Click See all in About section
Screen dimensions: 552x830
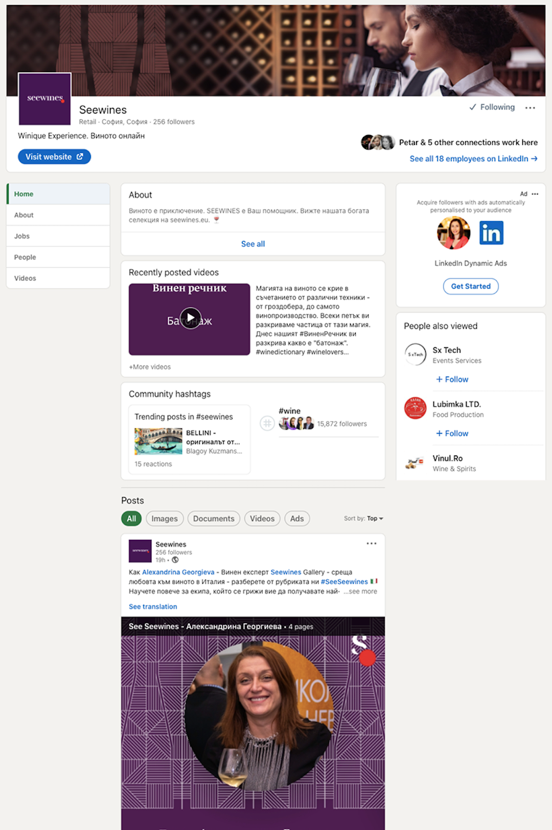click(253, 244)
